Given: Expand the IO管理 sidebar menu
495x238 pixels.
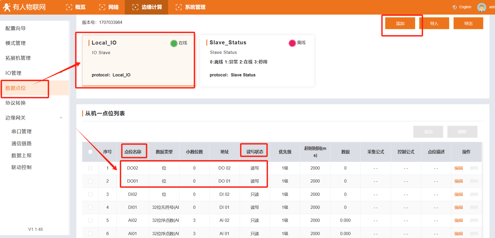Looking at the screenshot, I should point(61,73).
